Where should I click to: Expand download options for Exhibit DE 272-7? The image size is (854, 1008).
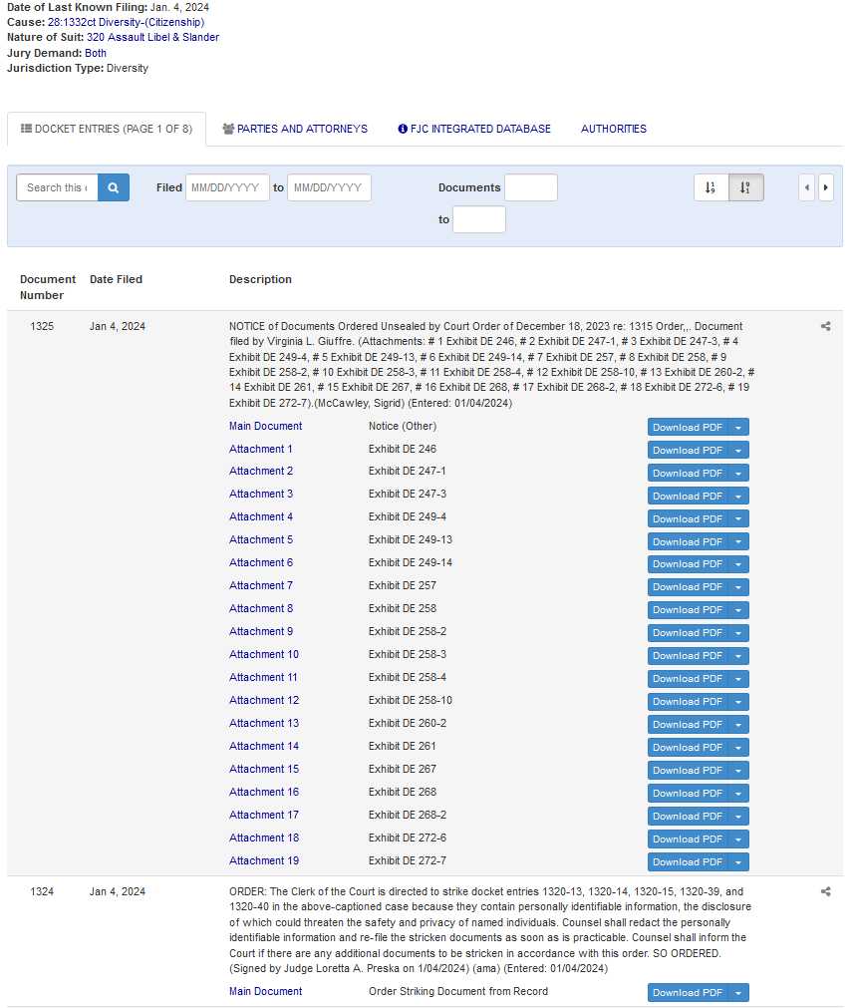(738, 862)
